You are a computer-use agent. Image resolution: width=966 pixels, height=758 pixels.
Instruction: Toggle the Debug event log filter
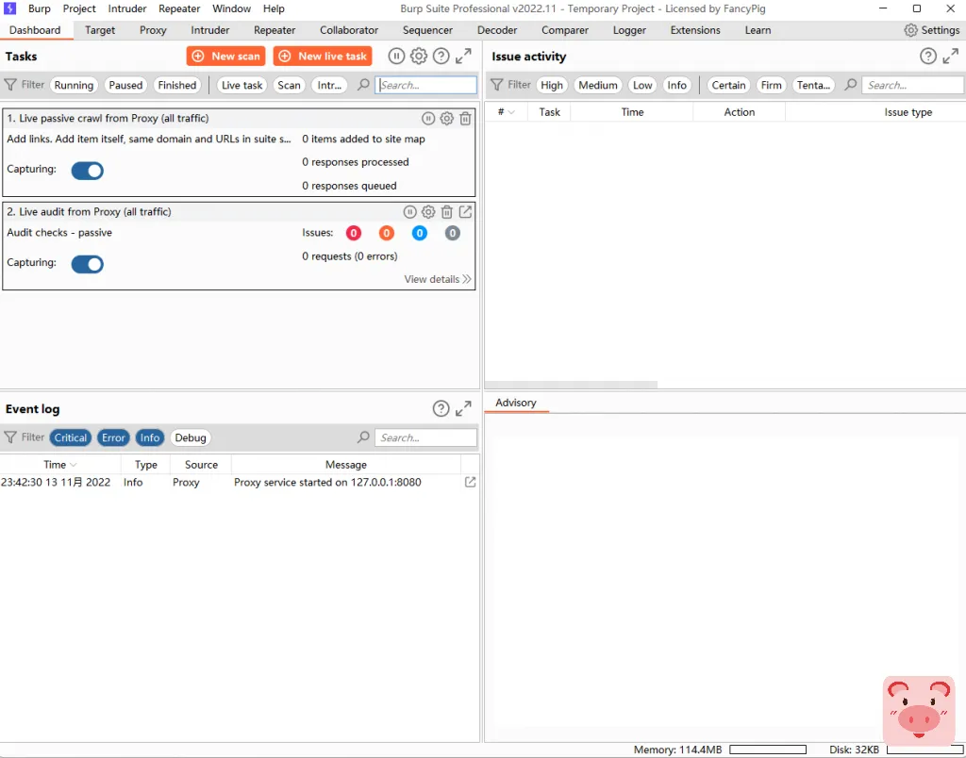[191, 437]
